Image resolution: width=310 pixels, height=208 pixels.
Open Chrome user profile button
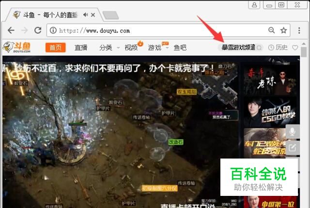pyautogui.click(x=254, y=5)
